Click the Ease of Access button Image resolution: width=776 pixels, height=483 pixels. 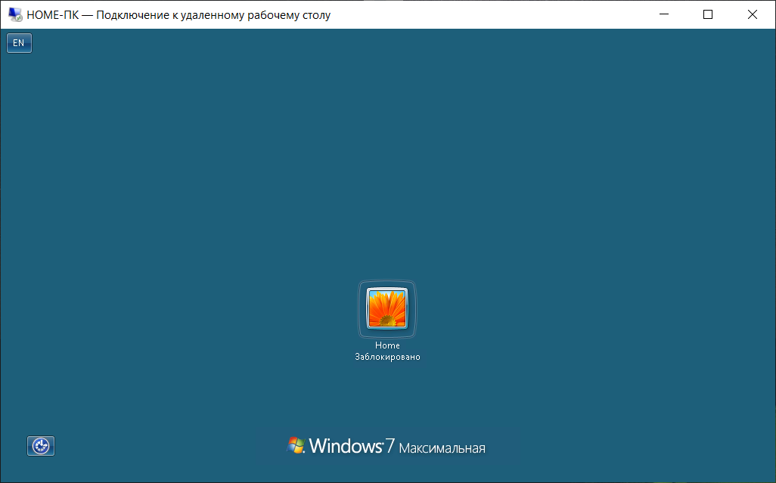pyautogui.click(x=41, y=446)
